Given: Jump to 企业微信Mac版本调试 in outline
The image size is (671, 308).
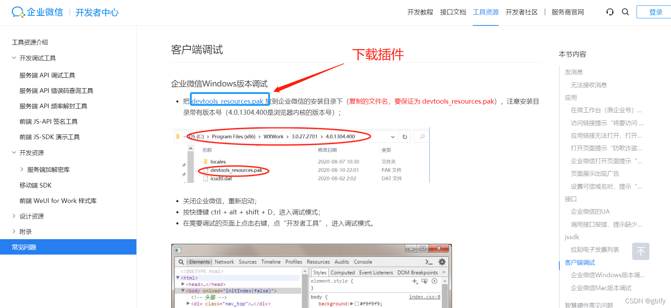Looking at the screenshot, I should coord(601,288).
